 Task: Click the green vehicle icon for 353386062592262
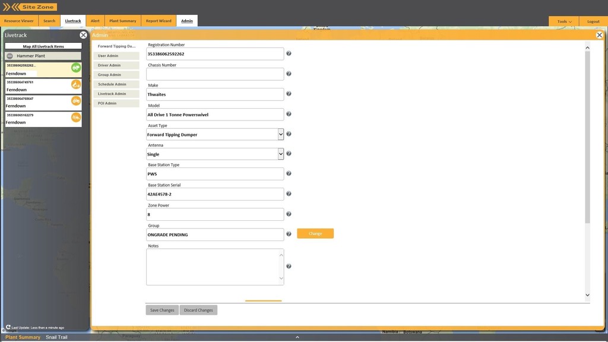tap(76, 68)
